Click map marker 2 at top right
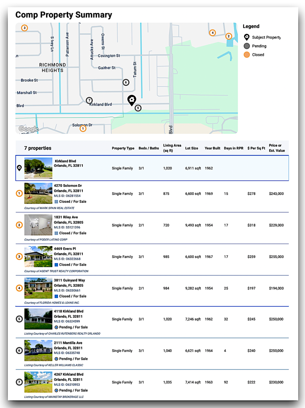The width and height of the screenshot is (305, 408). coord(228,36)
